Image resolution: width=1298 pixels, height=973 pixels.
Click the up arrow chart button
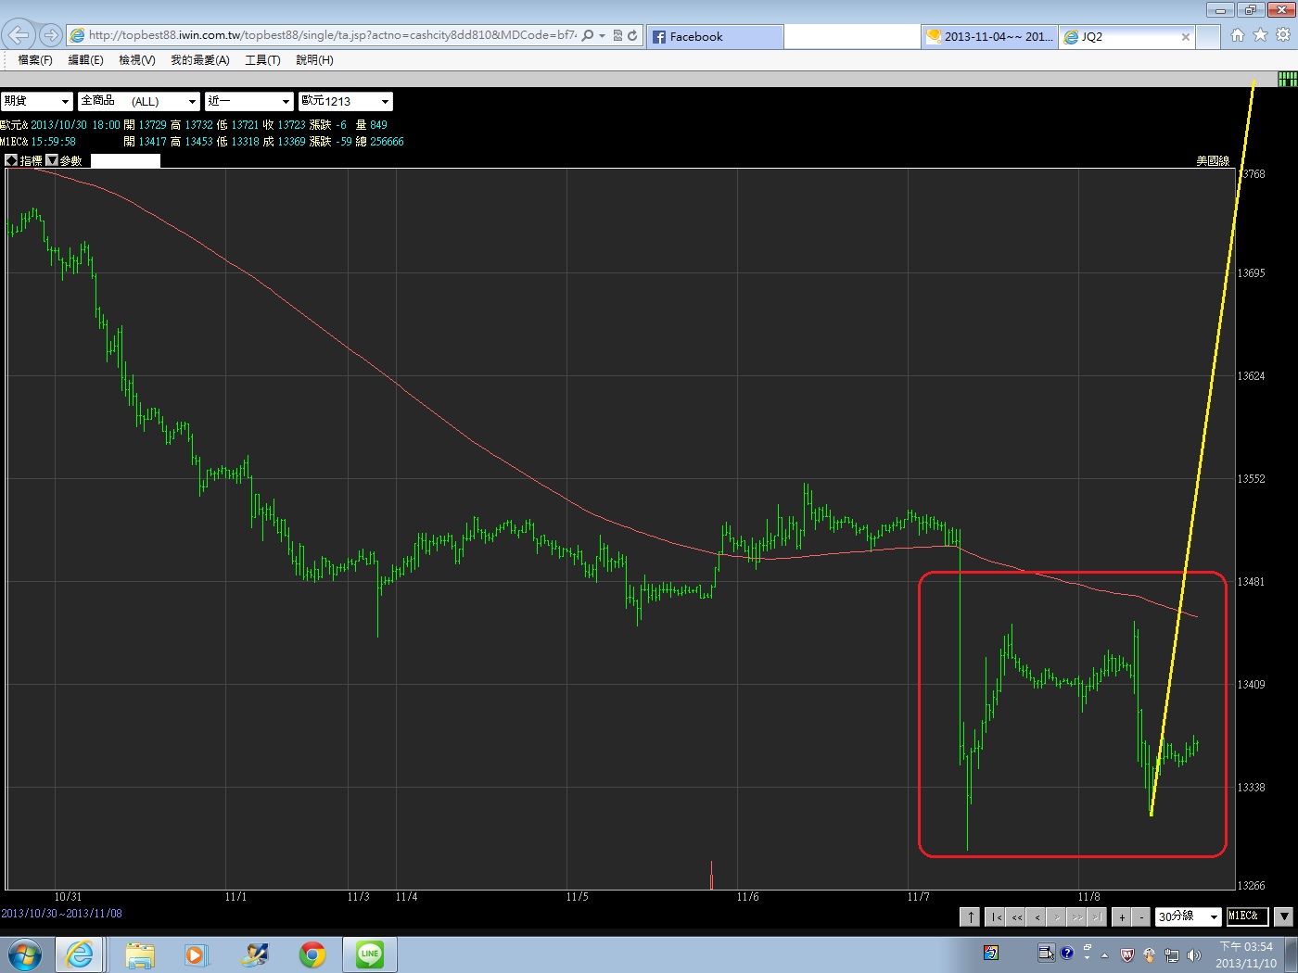coord(970,916)
